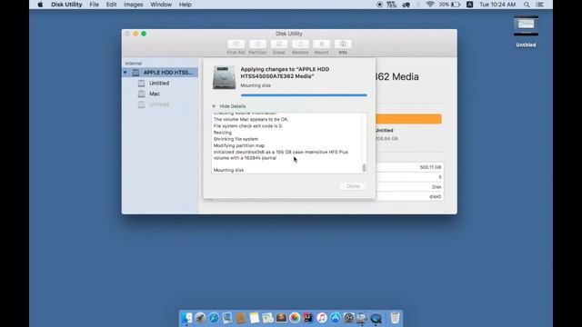
Task: Open the Apple menu
Action: 40,5
